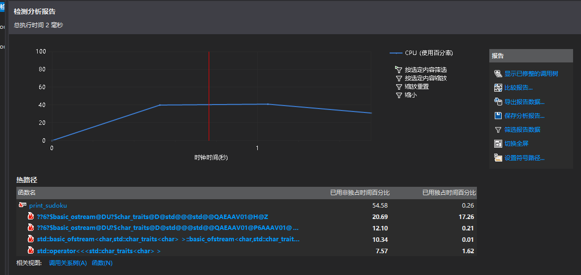581x275 pixels.
Task: Click the blue CPU legend line swatch
Action: pos(396,53)
